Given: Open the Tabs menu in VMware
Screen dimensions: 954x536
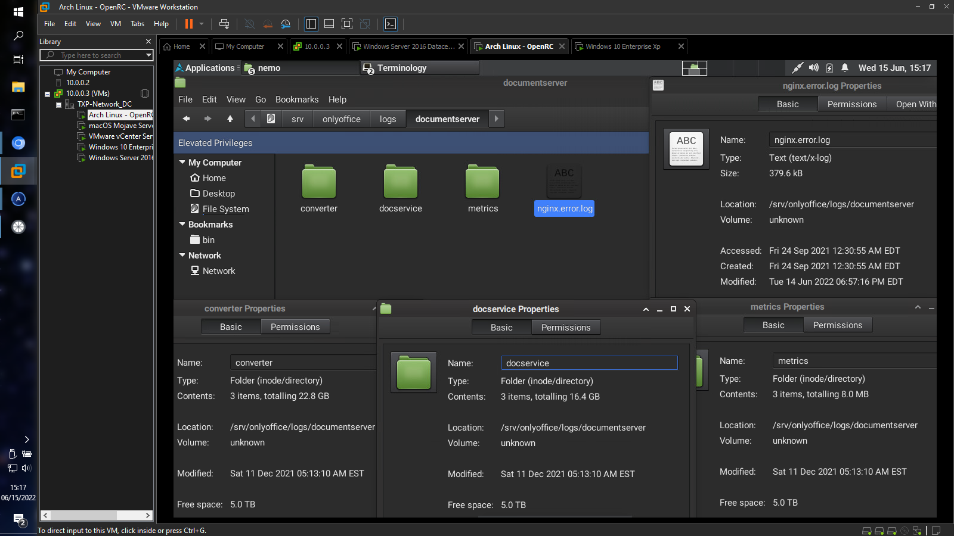Looking at the screenshot, I should 137,24.
